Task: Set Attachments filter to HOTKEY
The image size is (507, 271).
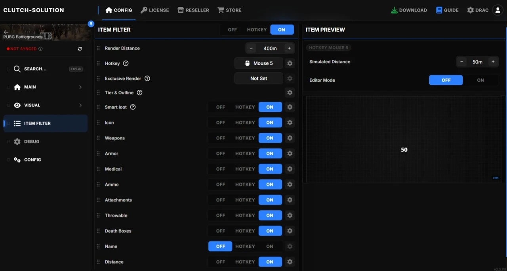Action: click(x=245, y=200)
